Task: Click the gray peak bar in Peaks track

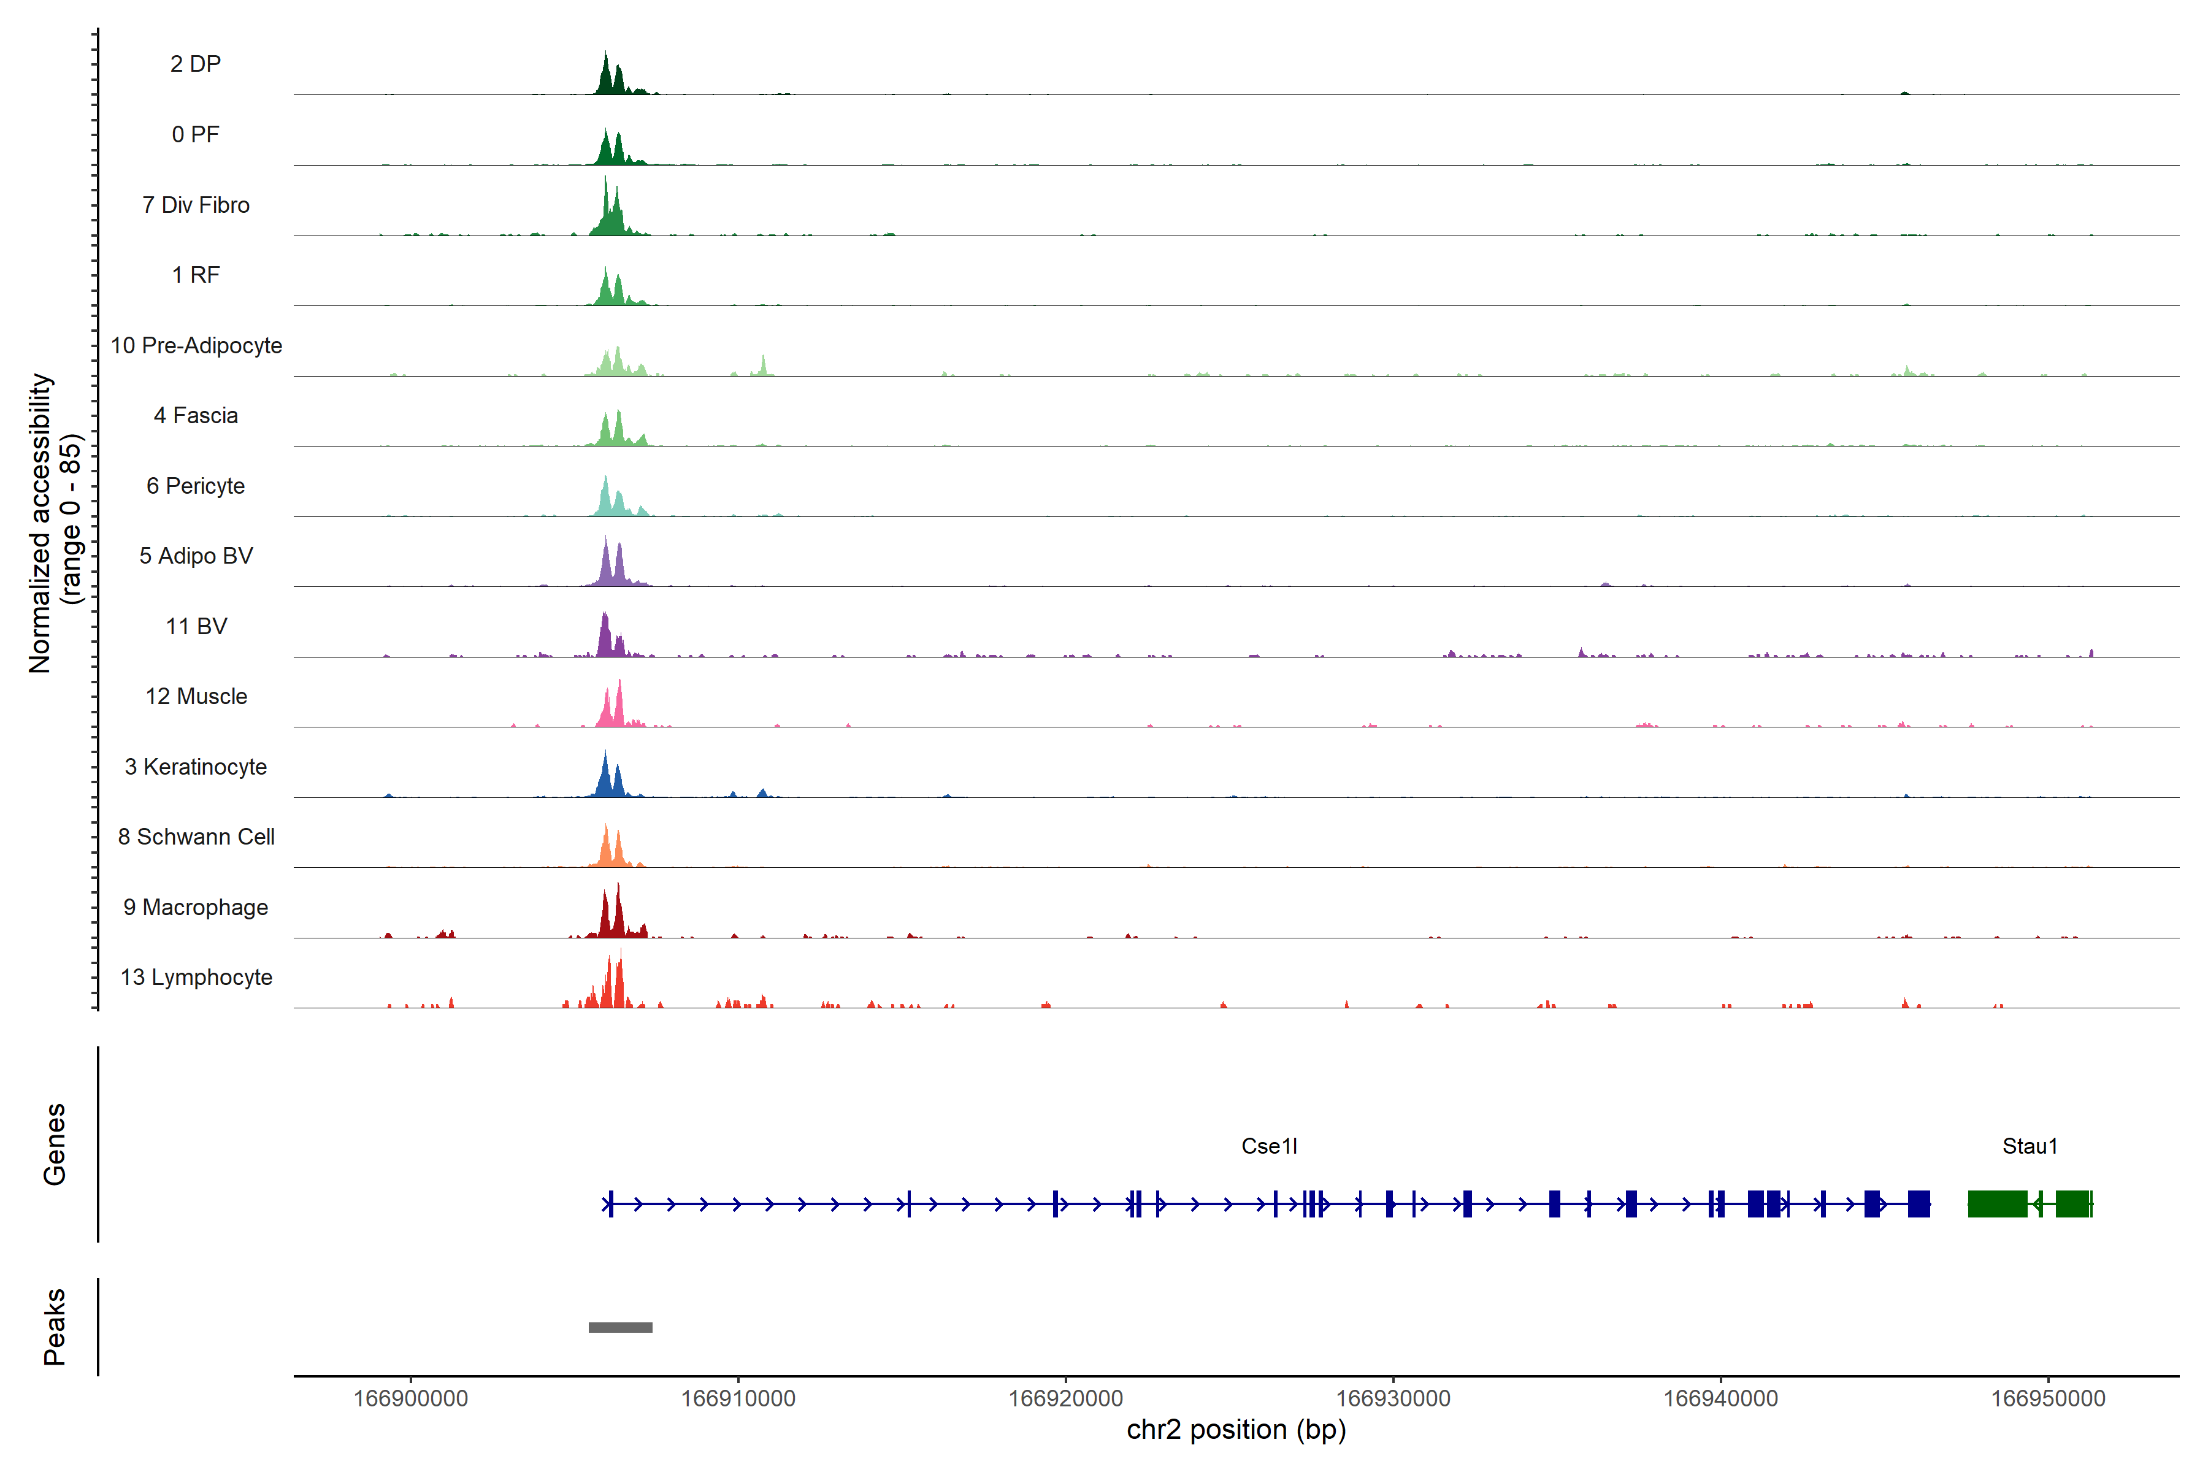Action: (621, 1327)
